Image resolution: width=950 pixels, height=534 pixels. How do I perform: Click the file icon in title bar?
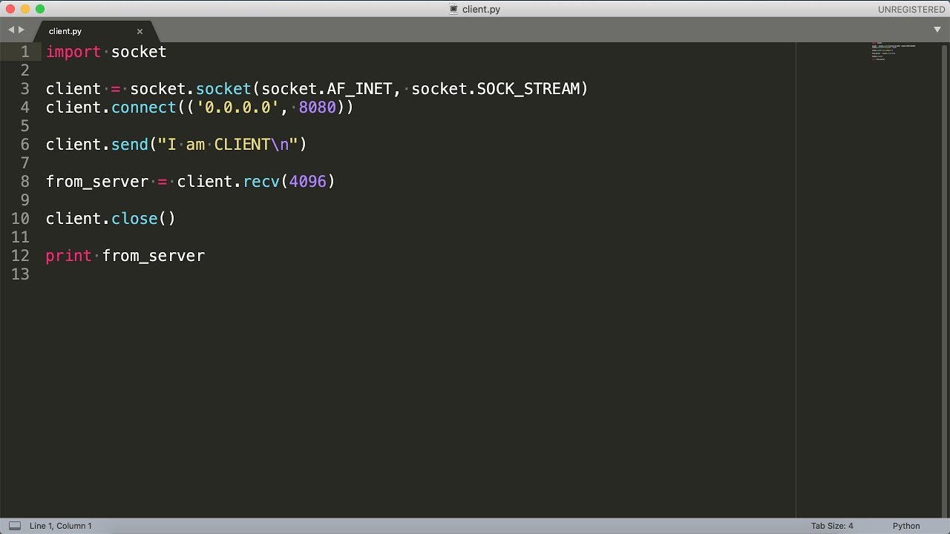click(x=453, y=10)
